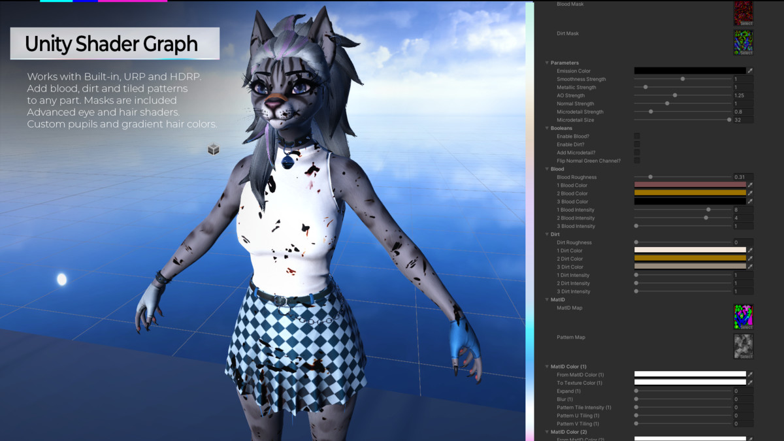The width and height of the screenshot is (784, 441).
Task: Click the 1 Blood Color eyedropper
Action: 750,186
